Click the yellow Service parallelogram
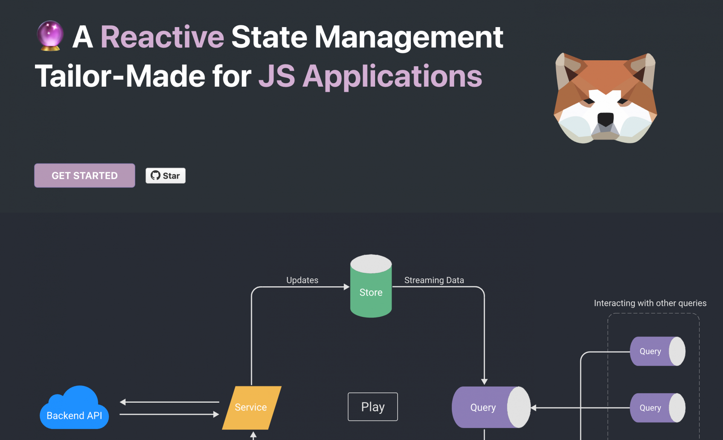This screenshot has height=440, width=723. (251, 407)
